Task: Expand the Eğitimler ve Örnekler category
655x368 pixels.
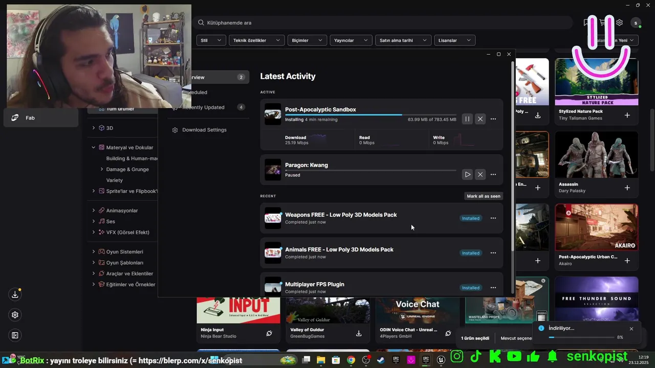Action: [94, 284]
